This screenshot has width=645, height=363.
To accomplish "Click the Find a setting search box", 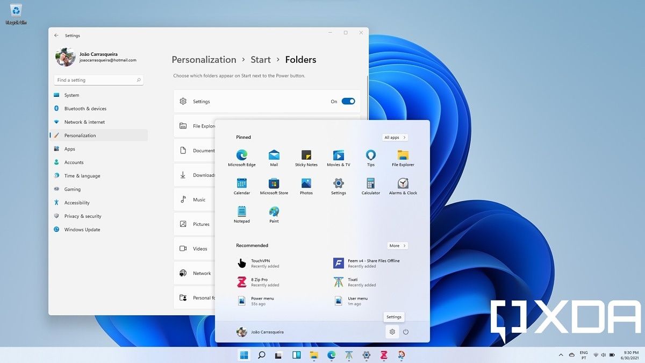I will pos(98,79).
